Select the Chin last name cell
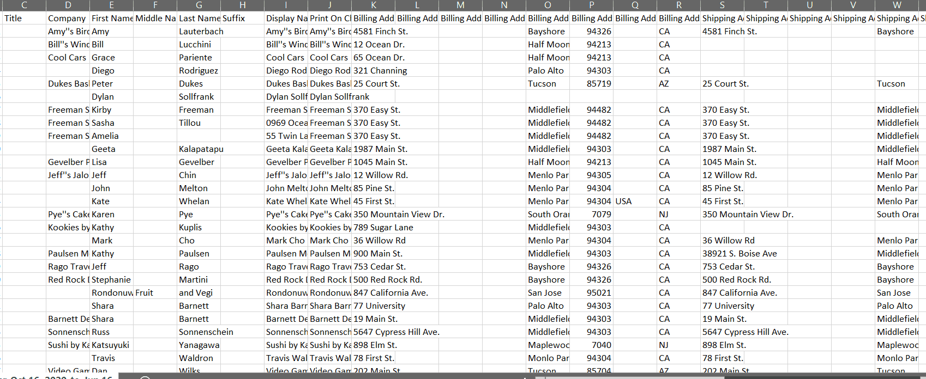Viewport: 926px width, 379px height. click(199, 175)
